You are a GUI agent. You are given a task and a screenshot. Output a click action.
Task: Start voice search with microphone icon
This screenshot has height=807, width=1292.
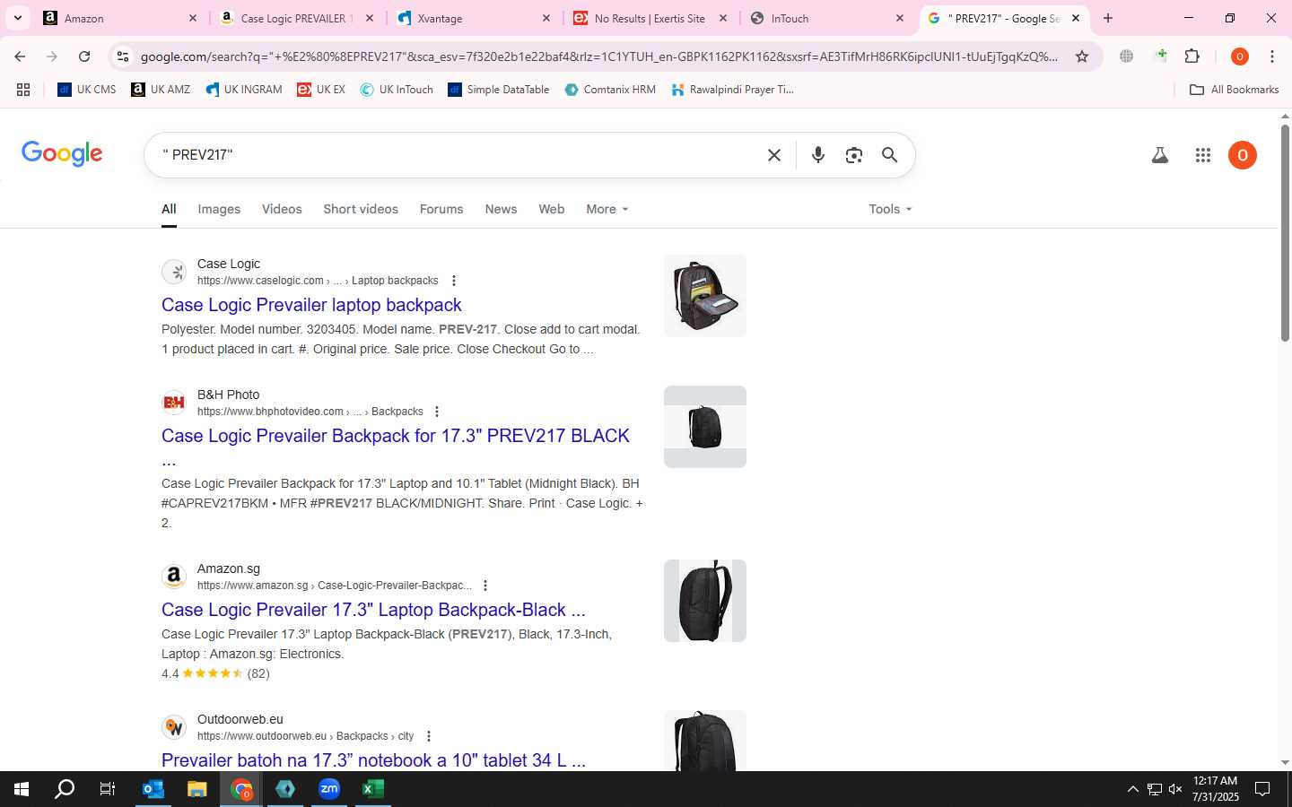coord(817,155)
